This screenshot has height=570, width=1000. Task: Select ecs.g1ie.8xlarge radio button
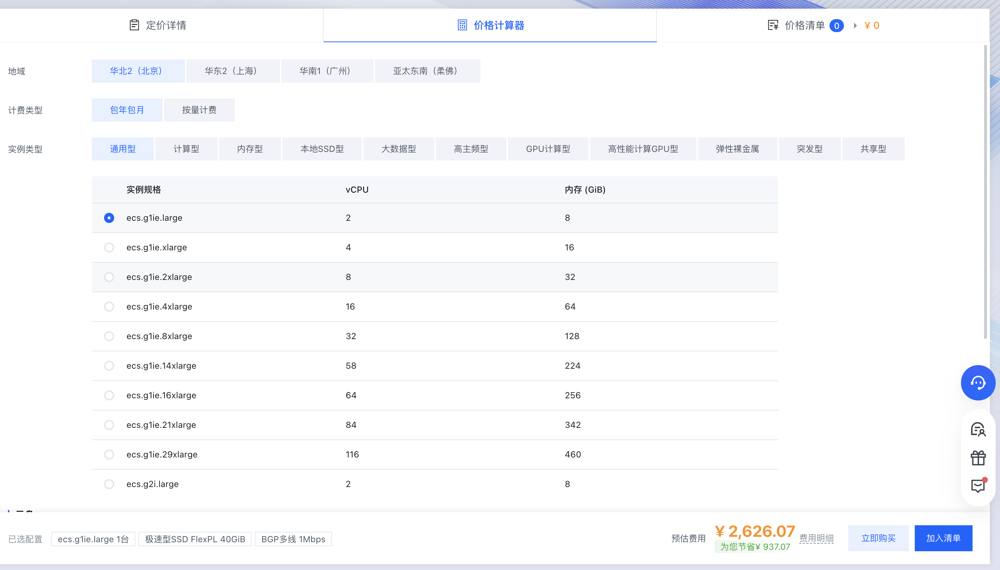point(109,336)
